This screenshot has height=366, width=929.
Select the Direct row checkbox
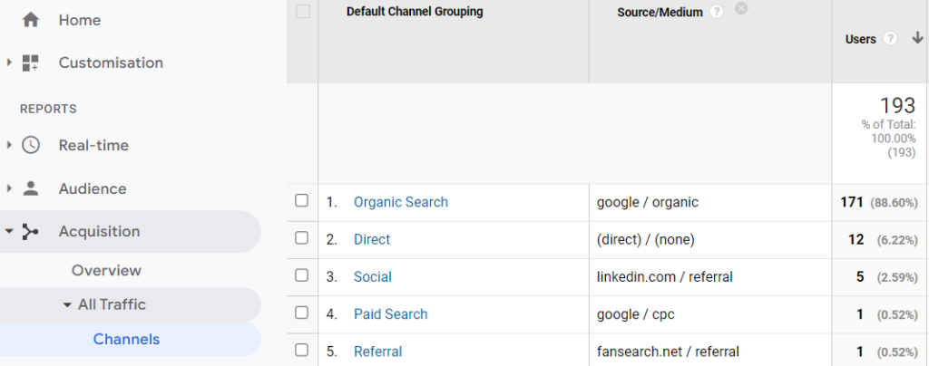click(302, 239)
